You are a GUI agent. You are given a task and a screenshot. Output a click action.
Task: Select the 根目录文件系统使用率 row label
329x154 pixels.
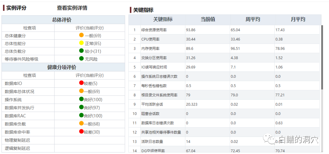click(159, 95)
